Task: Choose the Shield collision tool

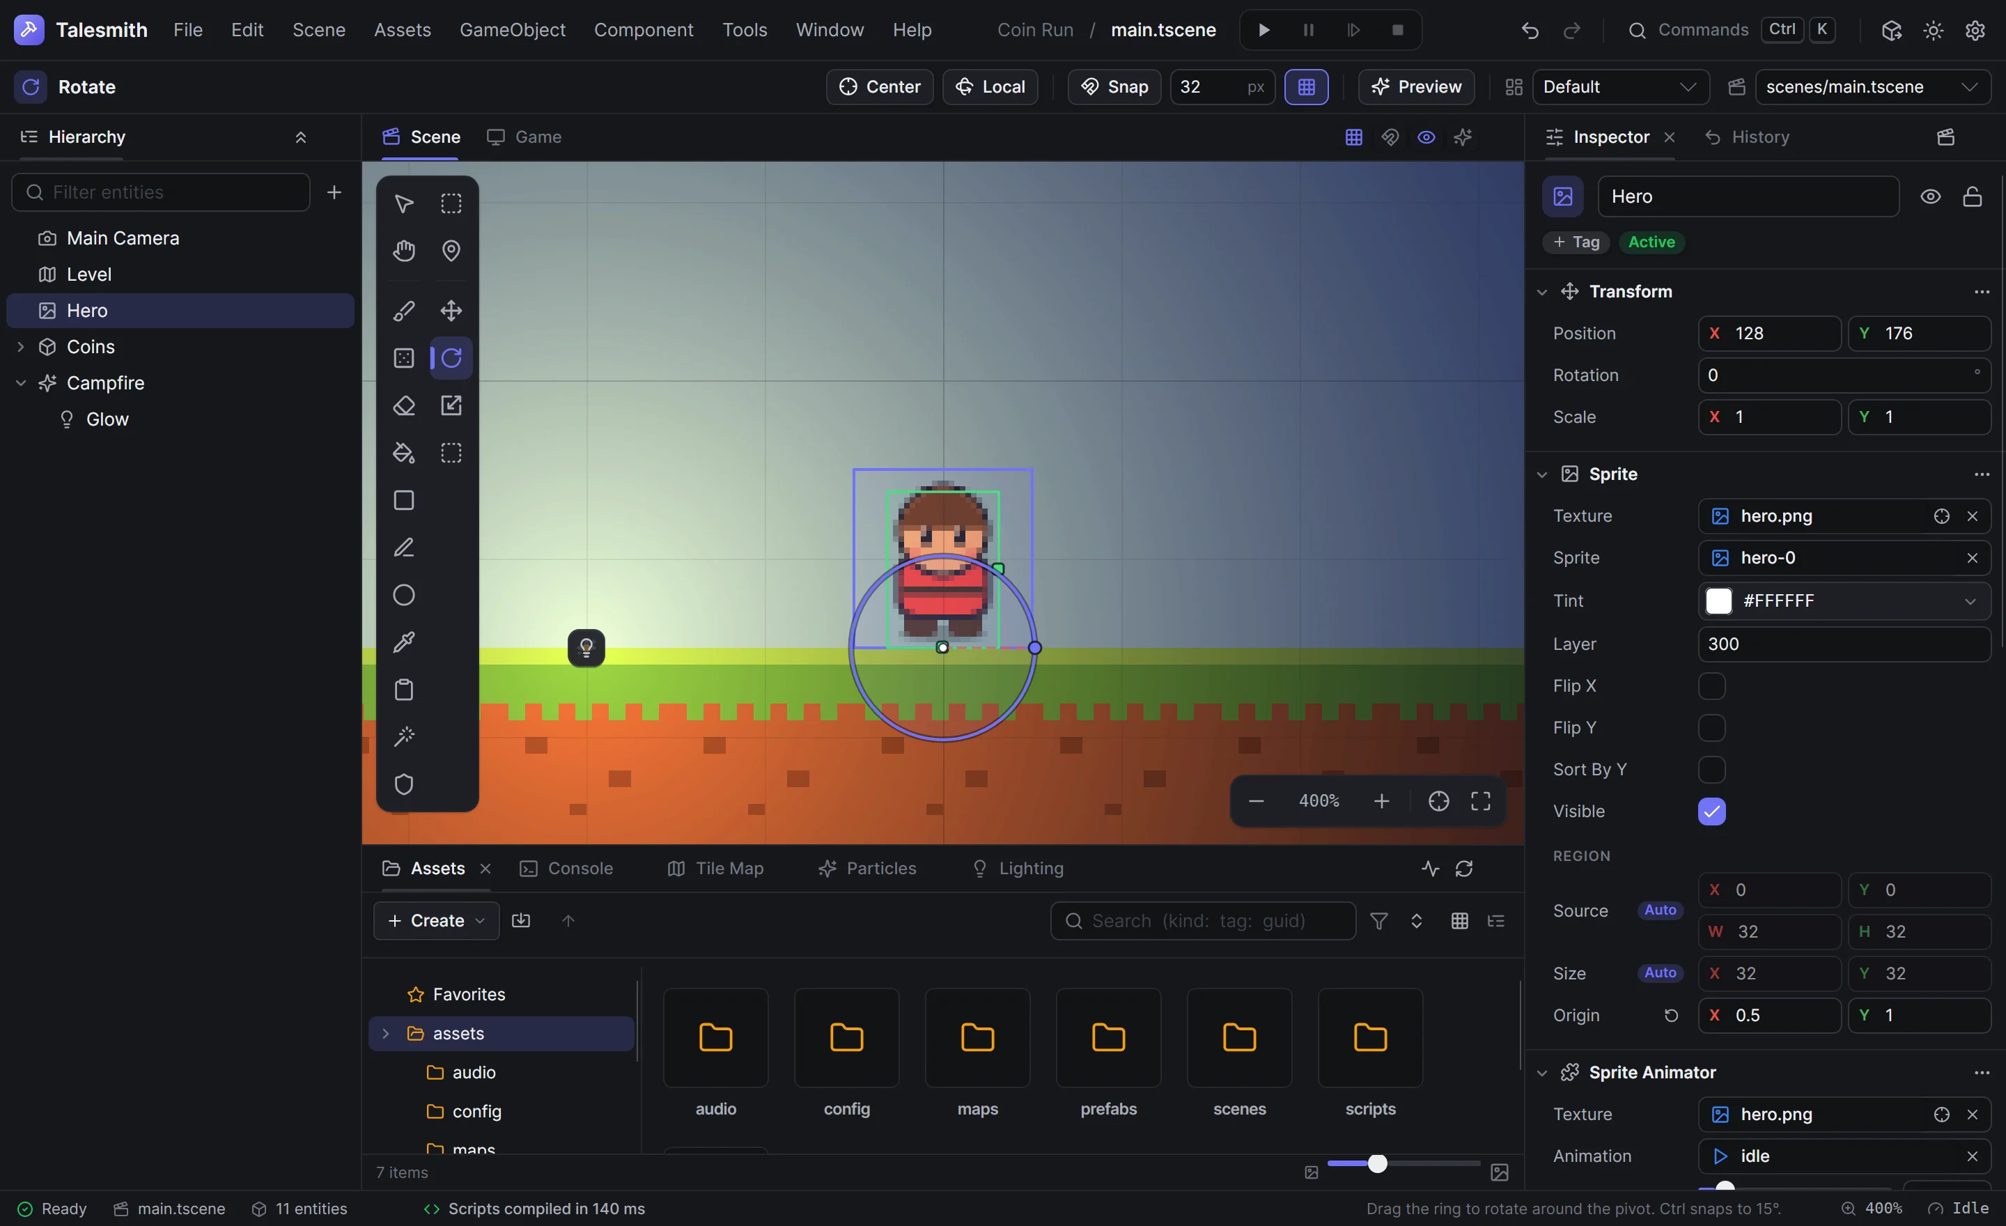Action: (x=404, y=784)
